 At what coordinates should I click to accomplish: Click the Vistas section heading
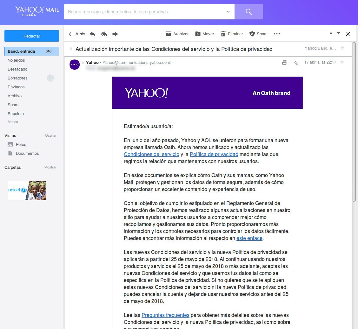pos(10,136)
